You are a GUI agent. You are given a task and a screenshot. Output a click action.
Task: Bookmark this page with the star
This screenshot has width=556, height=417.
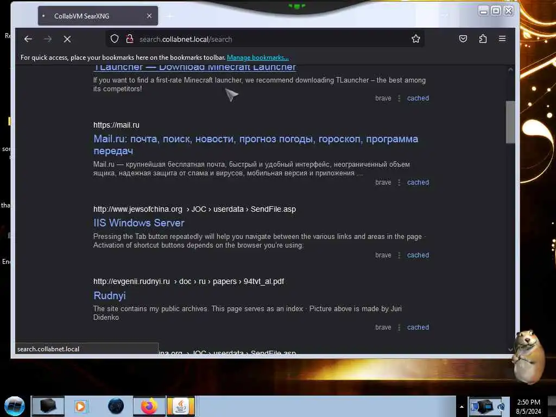(415, 39)
